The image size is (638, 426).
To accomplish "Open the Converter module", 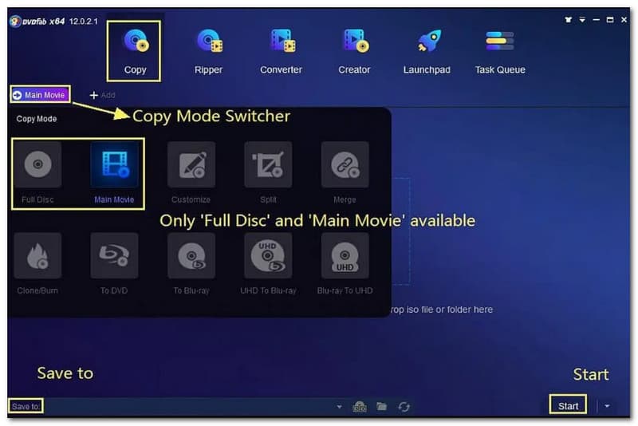I will 281,51.
